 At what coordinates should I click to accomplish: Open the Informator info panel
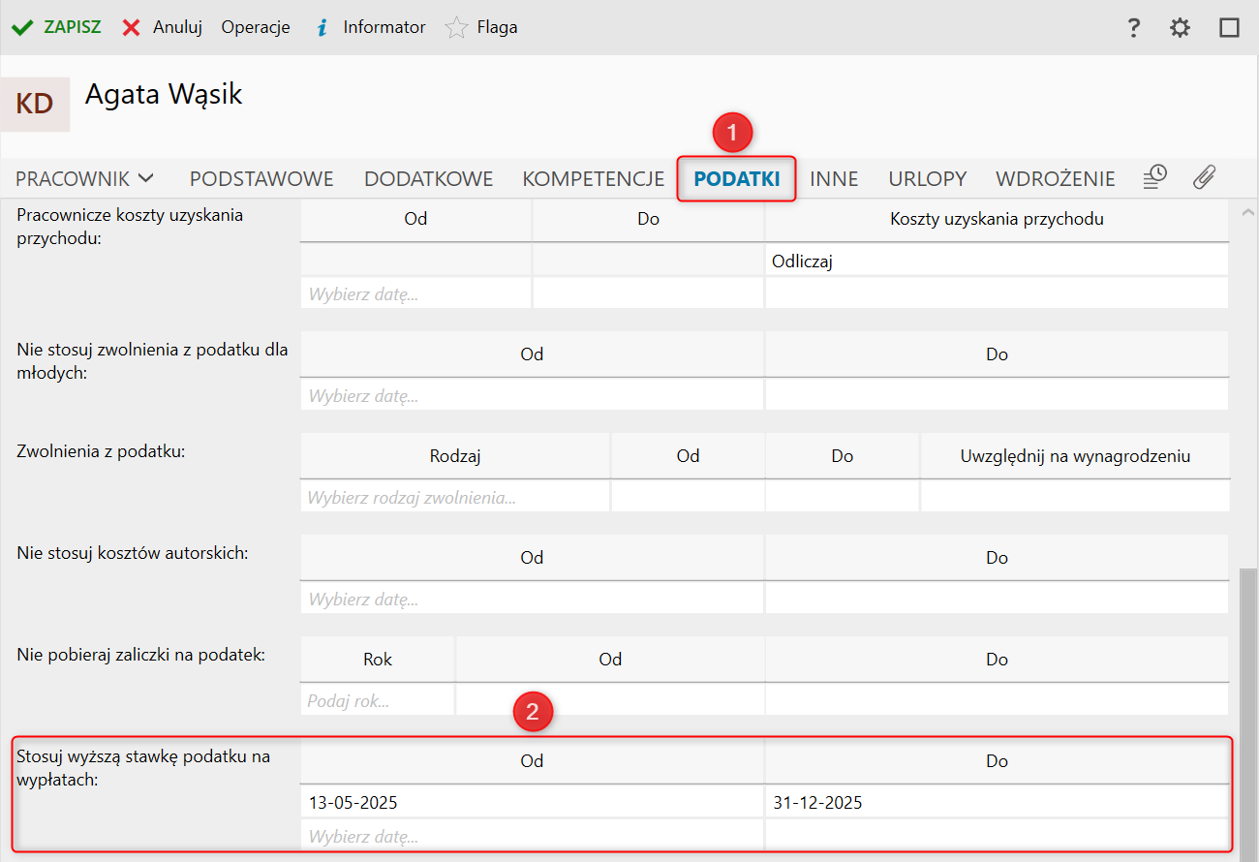(x=370, y=27)
